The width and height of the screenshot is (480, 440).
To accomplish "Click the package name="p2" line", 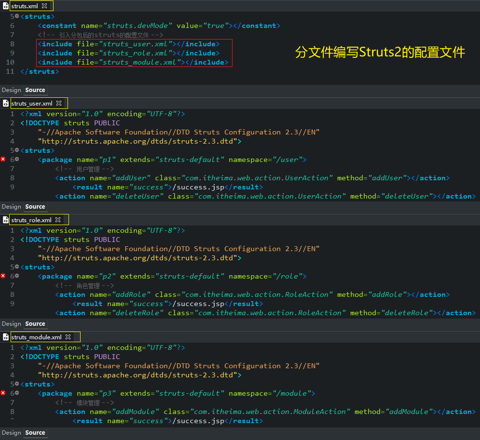I will coord(172,277).
